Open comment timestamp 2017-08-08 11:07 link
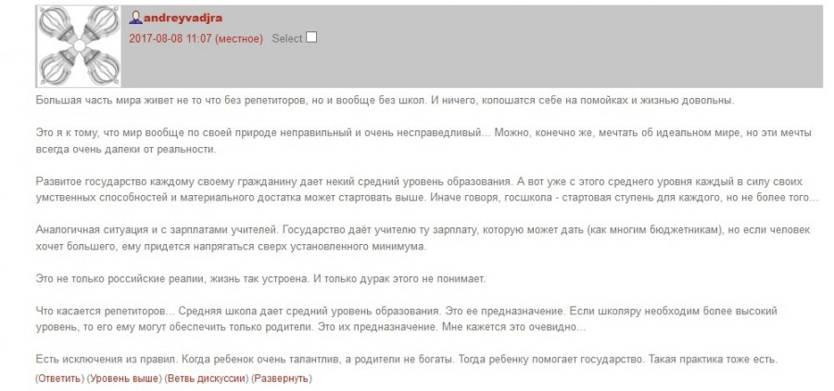The width and height of the screenshot is (834, 391). click(x=196, y=39)
